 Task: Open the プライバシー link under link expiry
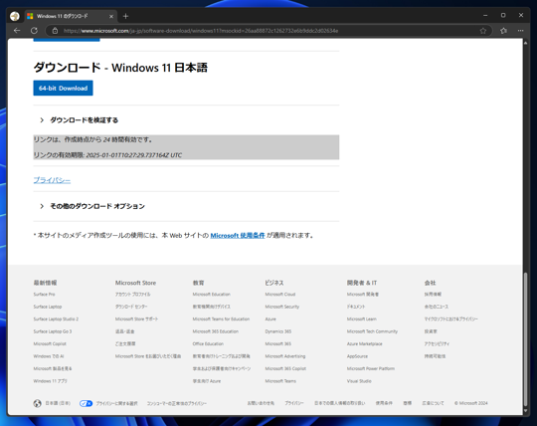52,180
